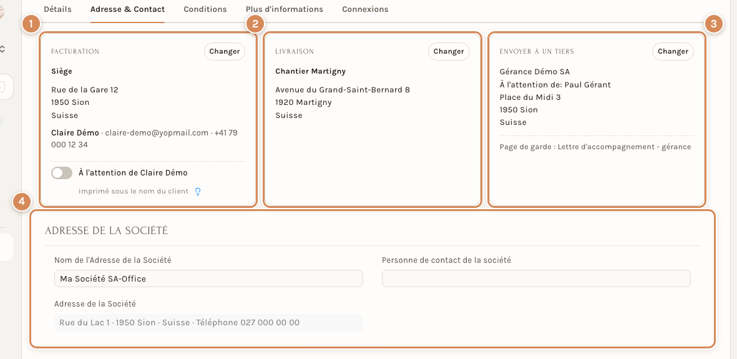Screen dimensions: 737x359
Task: Click the Rue de la Gare 12 line
Action: coord(85,89)
